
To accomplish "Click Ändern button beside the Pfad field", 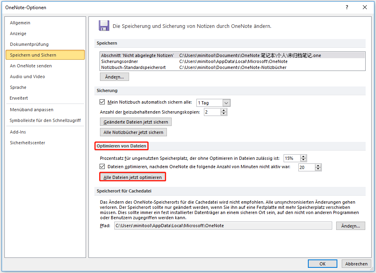I will [x=351, y=226].
